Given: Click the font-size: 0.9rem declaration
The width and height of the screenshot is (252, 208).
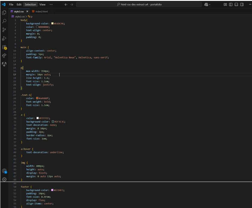Looking at the screenshot, I should pos(38,197).
